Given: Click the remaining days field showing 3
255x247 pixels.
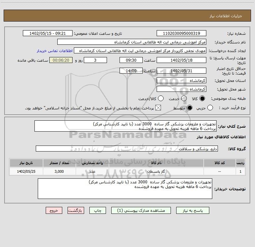Looking at the screenshot, I should [x=95, y=60].
